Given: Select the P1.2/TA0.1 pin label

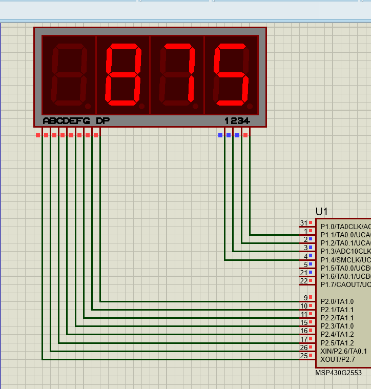Looking at the screenshot, I should coord(345,243).
